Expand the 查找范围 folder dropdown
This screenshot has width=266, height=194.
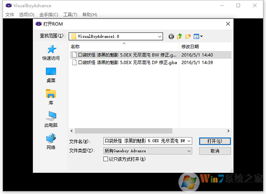[160, 36]
